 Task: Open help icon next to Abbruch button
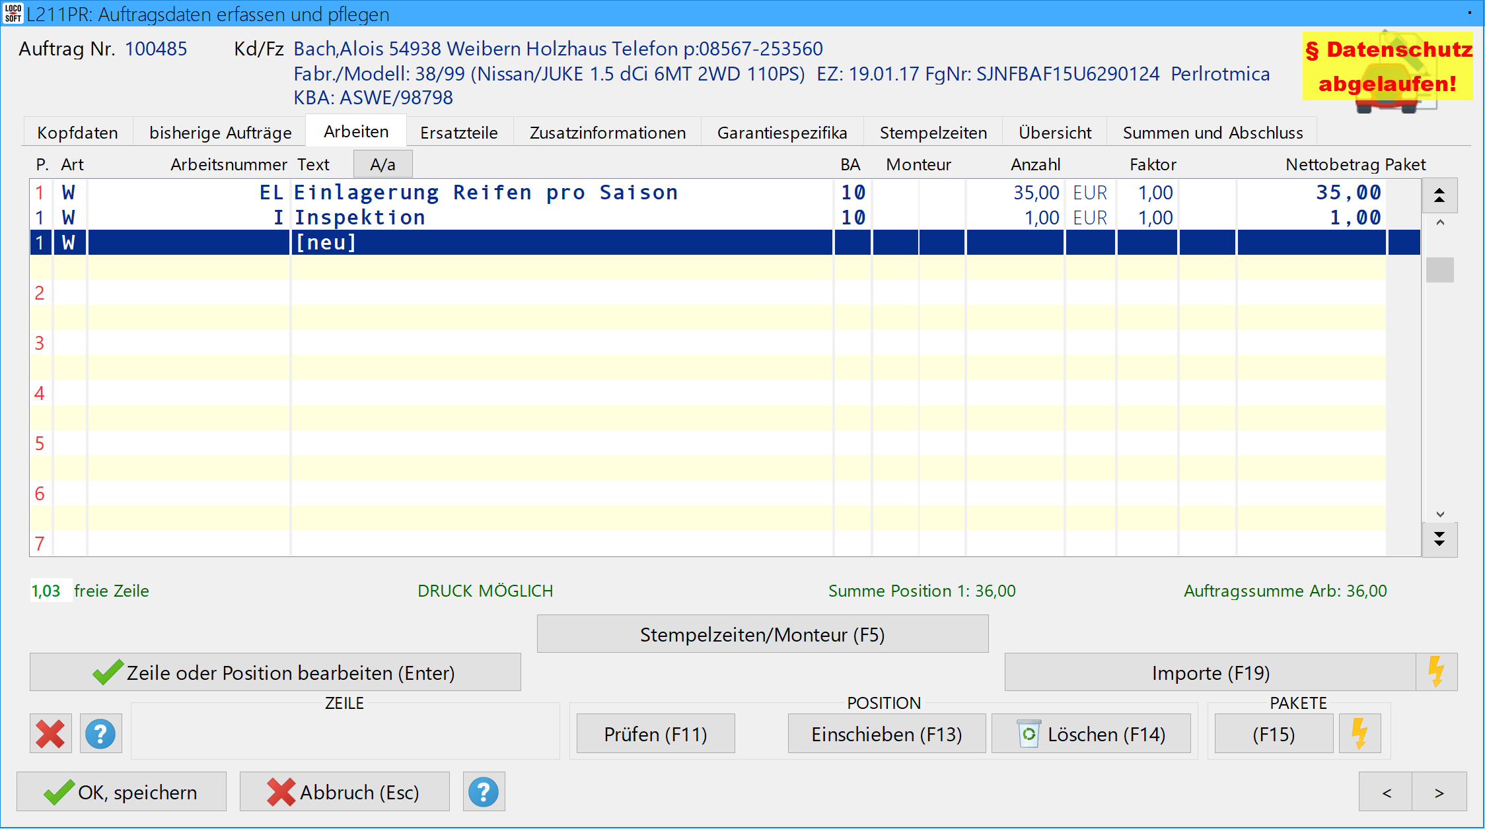(x=484, y=792)
